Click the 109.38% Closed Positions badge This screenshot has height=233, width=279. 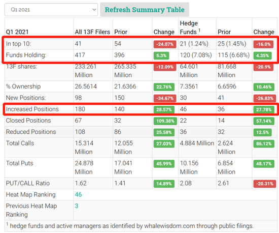point(165,121)
